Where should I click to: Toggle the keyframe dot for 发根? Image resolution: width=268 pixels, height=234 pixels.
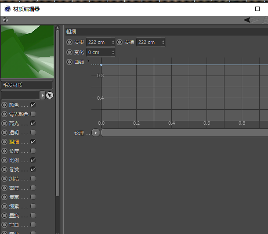69,42
